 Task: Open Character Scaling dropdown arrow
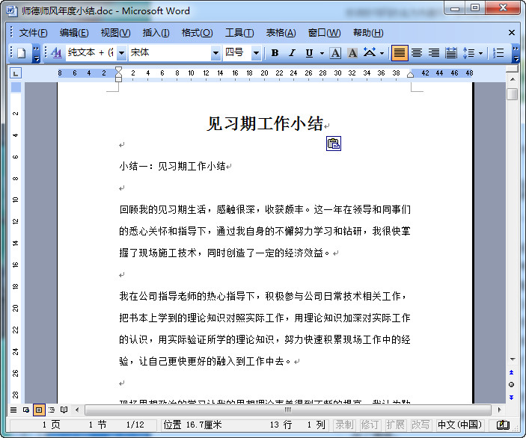pos(382,53)
